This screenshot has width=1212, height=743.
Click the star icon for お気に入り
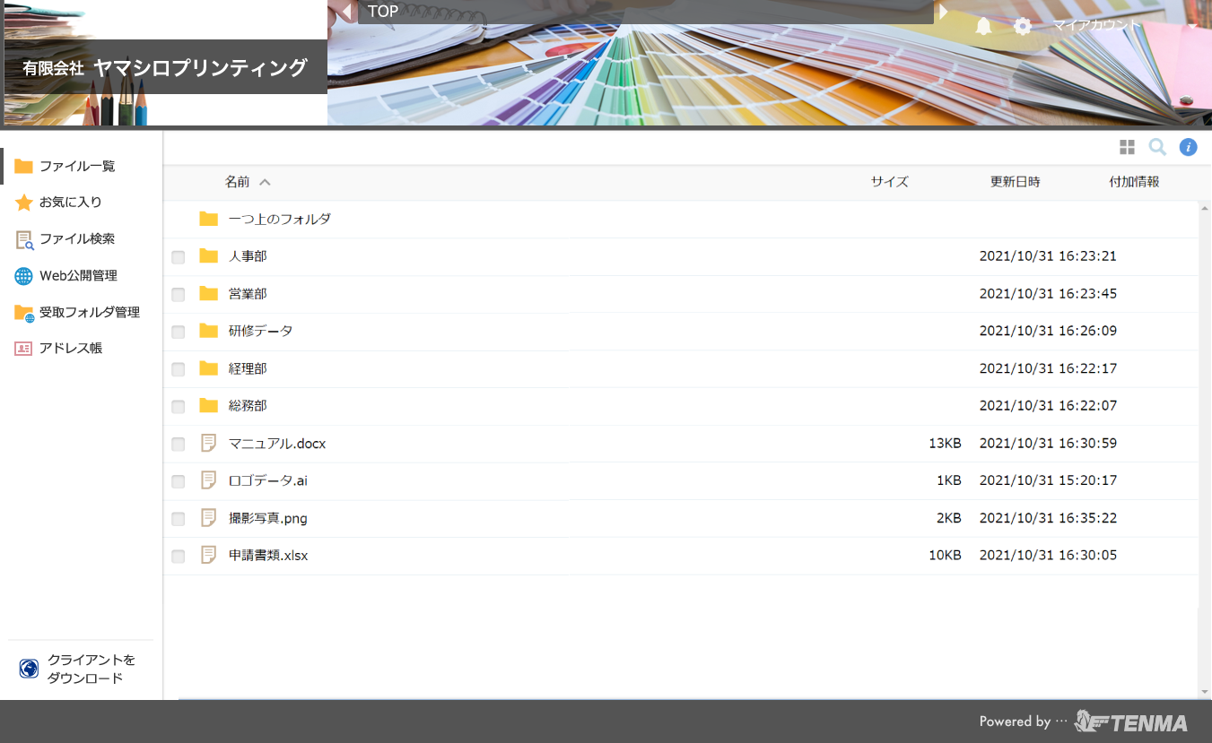(x=23, y=203)
